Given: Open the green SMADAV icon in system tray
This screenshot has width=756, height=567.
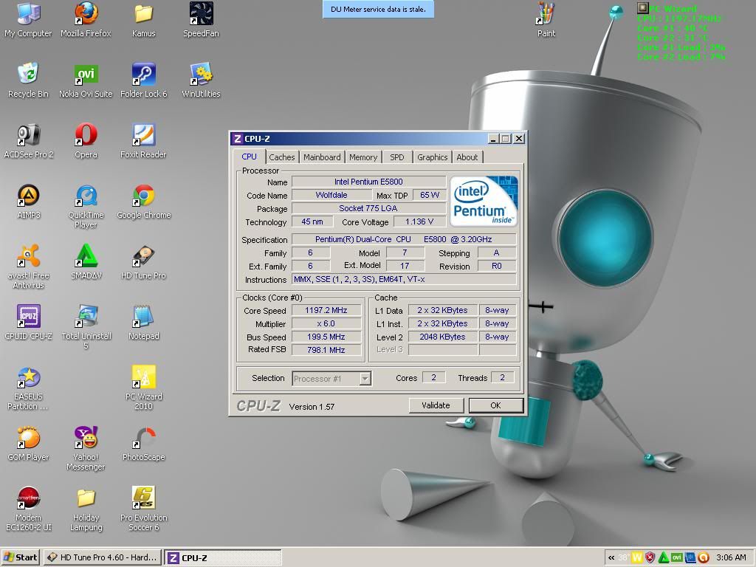Looking at the screenshot, I should [x=664, y=558].
